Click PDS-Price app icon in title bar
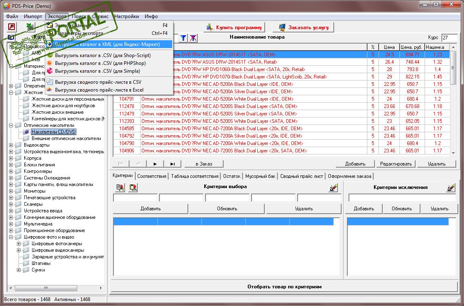The height and width of the screenshot is (306, 464). pyautogui.click(x=6, y=6)
